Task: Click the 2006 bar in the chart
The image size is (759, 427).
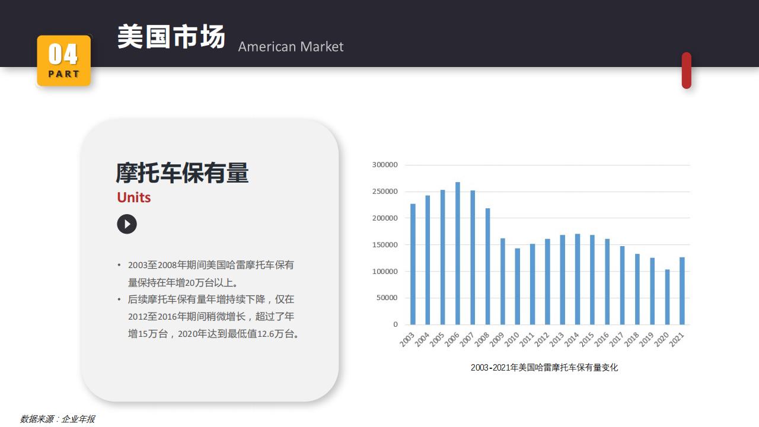Action: pyautogui.click(x=458, y=253)
